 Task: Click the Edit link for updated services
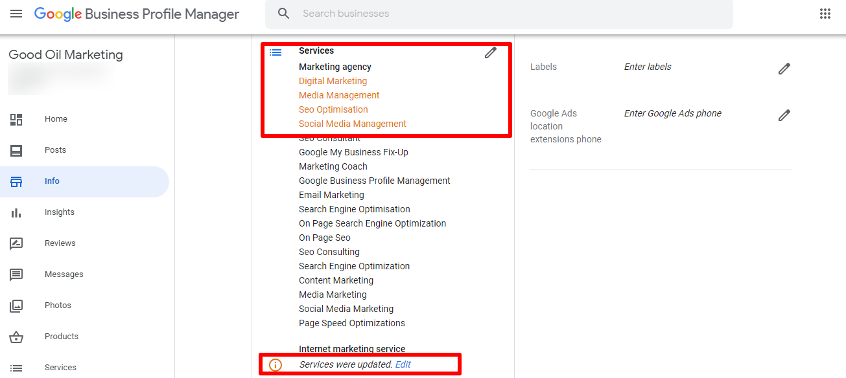coord(403,364)
